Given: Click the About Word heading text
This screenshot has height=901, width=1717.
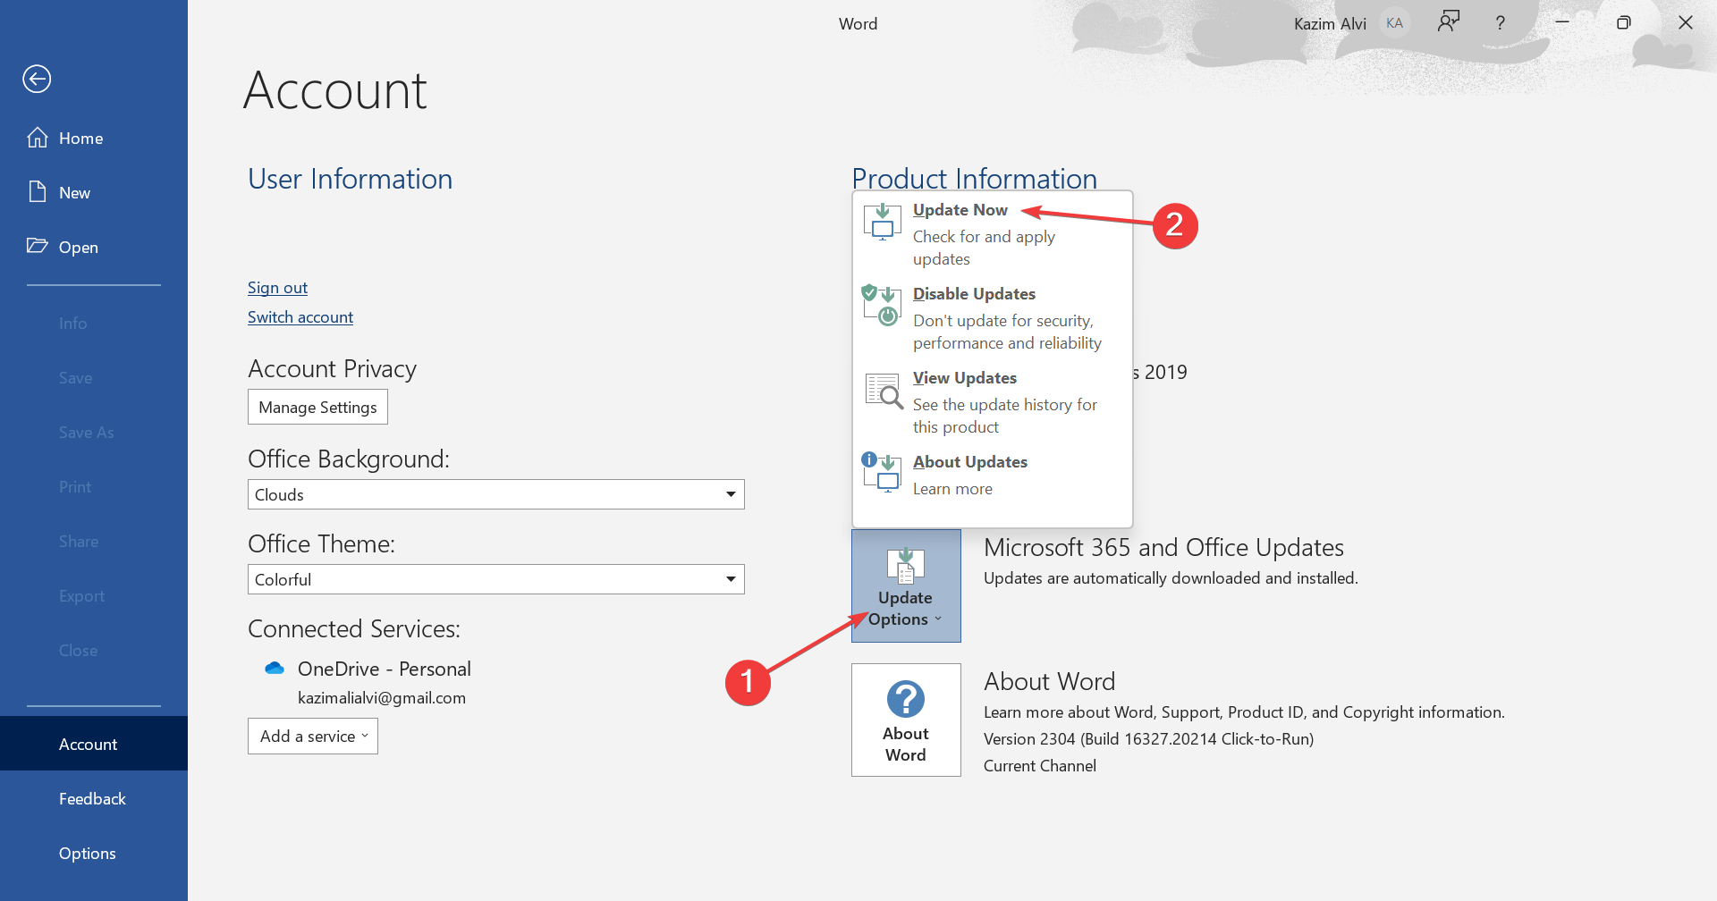Looking at the screenshot, I should click(x=1050, y=681).
